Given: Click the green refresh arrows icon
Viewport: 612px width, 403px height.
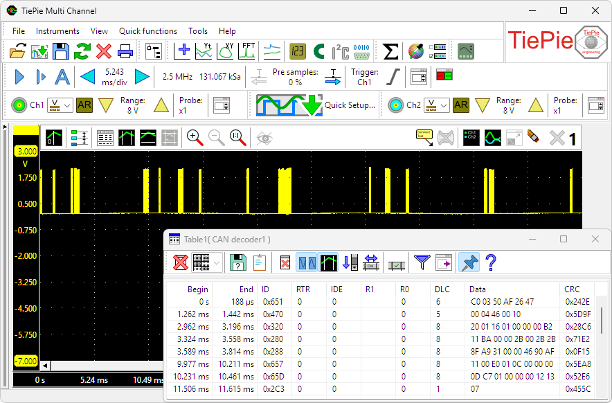Looking at the screenshot, I should (x=82, y=51).
